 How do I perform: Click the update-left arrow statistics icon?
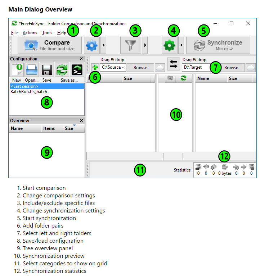tap(206, 167)
